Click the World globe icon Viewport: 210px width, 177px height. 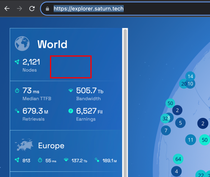click(x=22, y=44)
